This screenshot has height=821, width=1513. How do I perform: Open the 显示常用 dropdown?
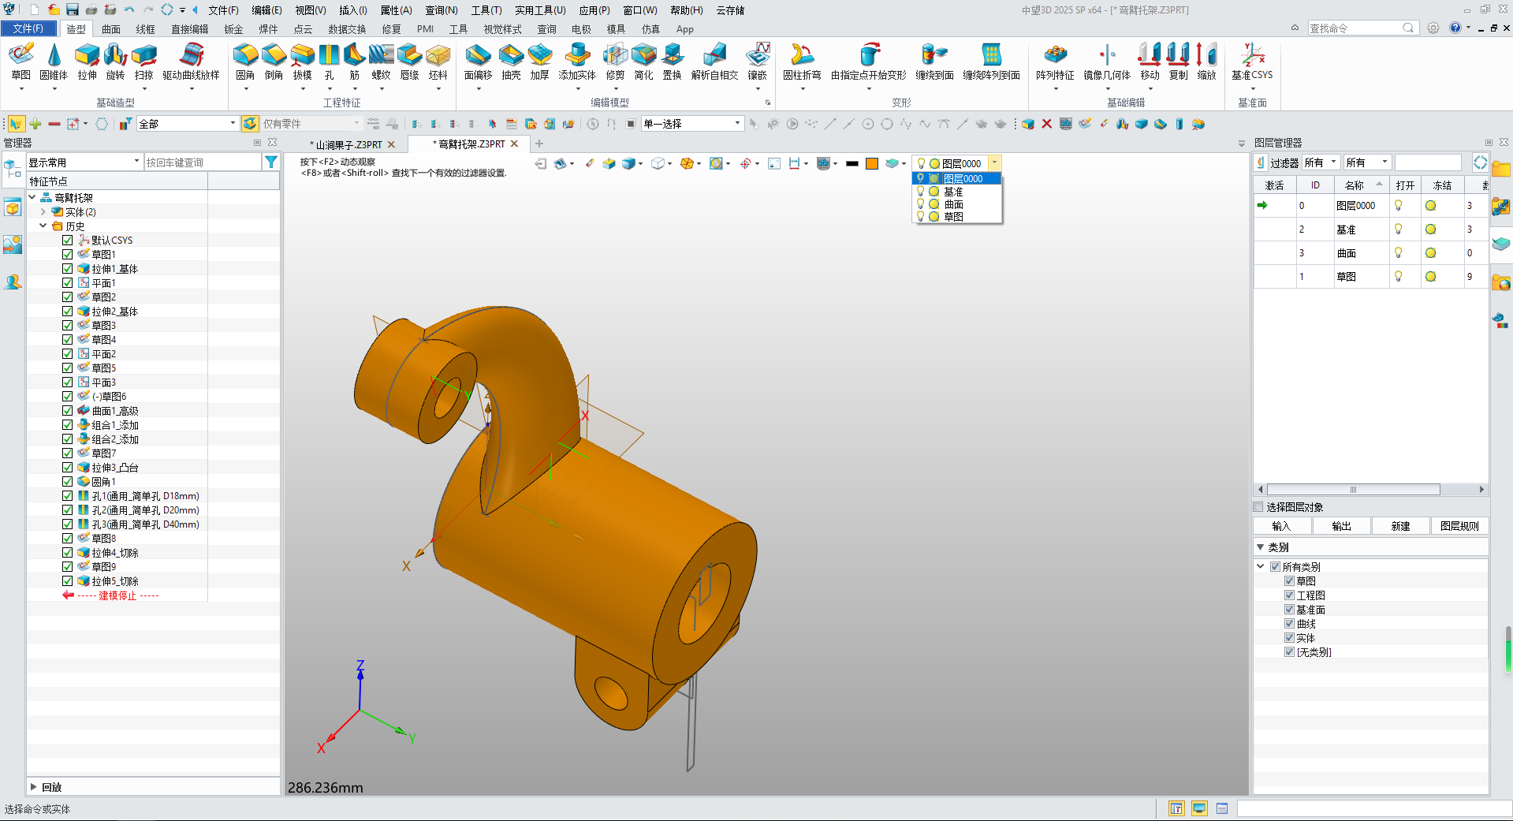point(136,162)
